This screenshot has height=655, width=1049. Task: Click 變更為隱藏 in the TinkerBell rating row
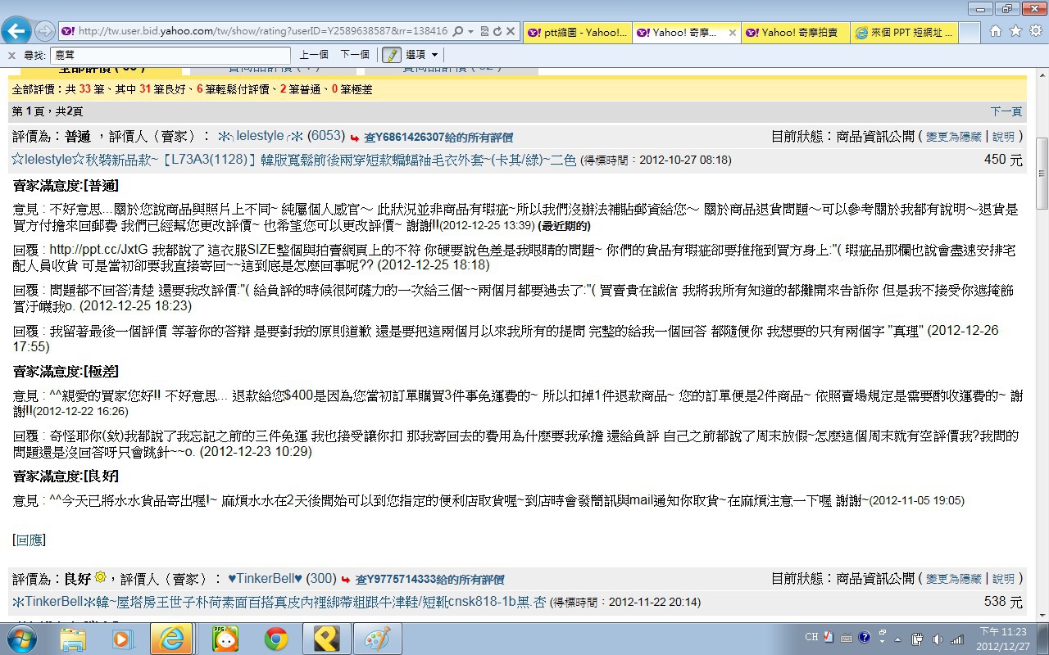click(953, 579)
